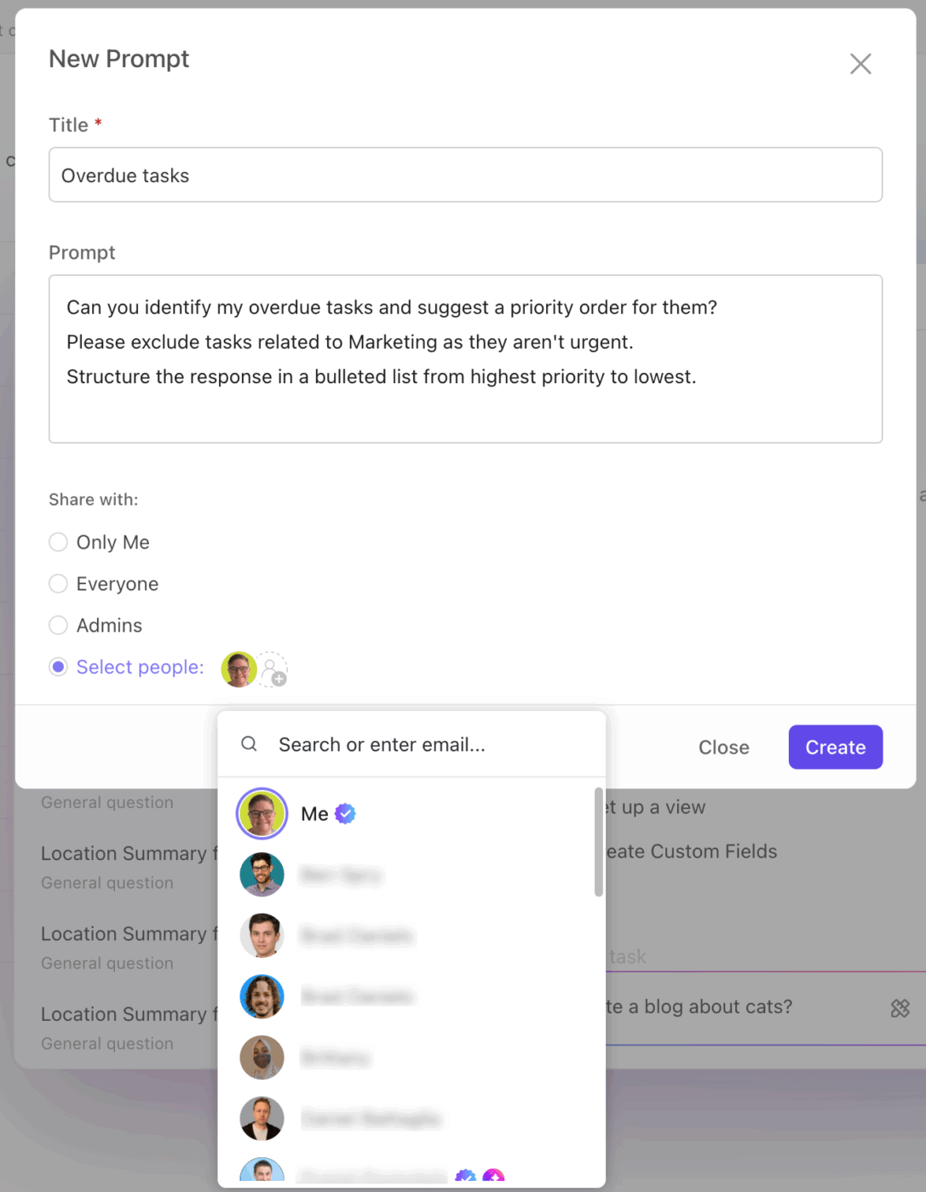Image resolution: width=926 pixels, height=1192 pixels.
Task: Click the Close button in the dialog footer
Action: pyautogui.click(x=723, y=747)
